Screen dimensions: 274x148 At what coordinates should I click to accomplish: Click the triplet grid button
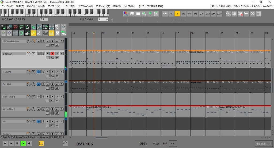pyautogui.click(x=165, y=14)
